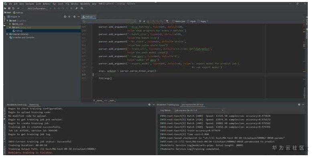Open settings via the wrench icon
313x158 pixels.
(x=77, y=8)
